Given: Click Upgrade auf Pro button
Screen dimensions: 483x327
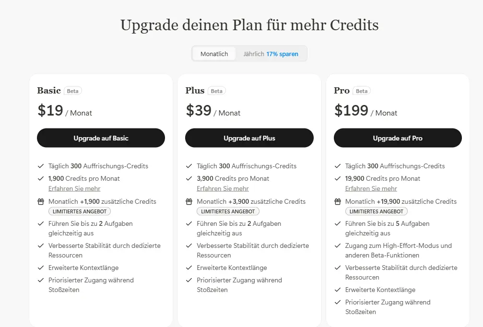Looking at the screenshot, I should (398, 138).
